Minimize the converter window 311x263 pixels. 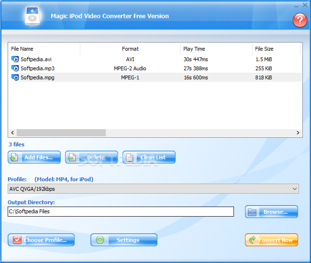pos(296,6)
